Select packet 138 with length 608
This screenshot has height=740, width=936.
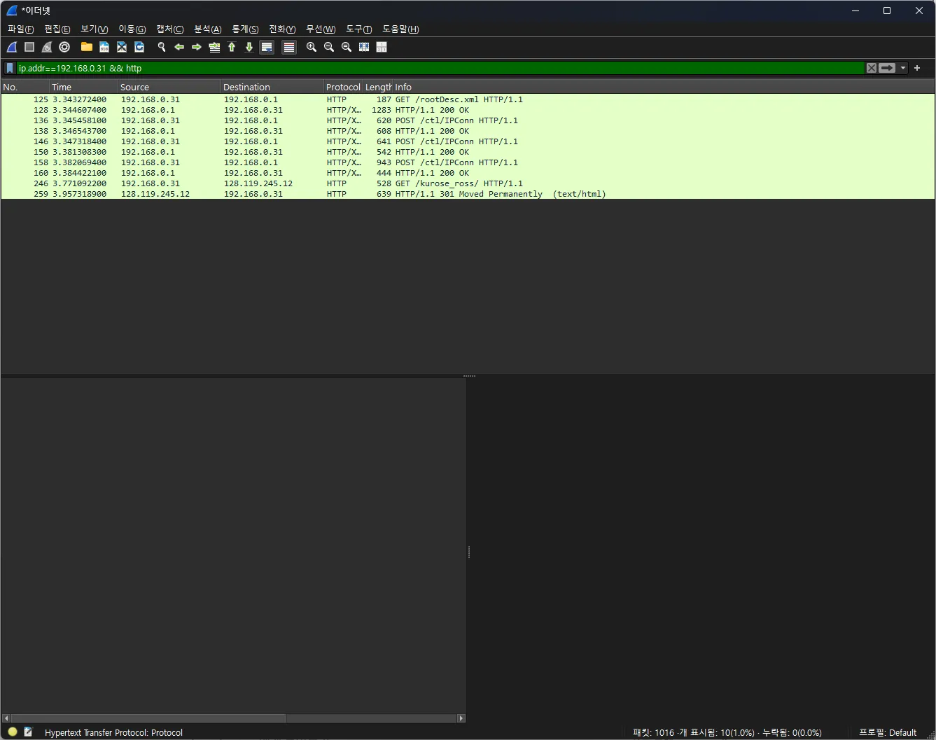tap(468, 131)
